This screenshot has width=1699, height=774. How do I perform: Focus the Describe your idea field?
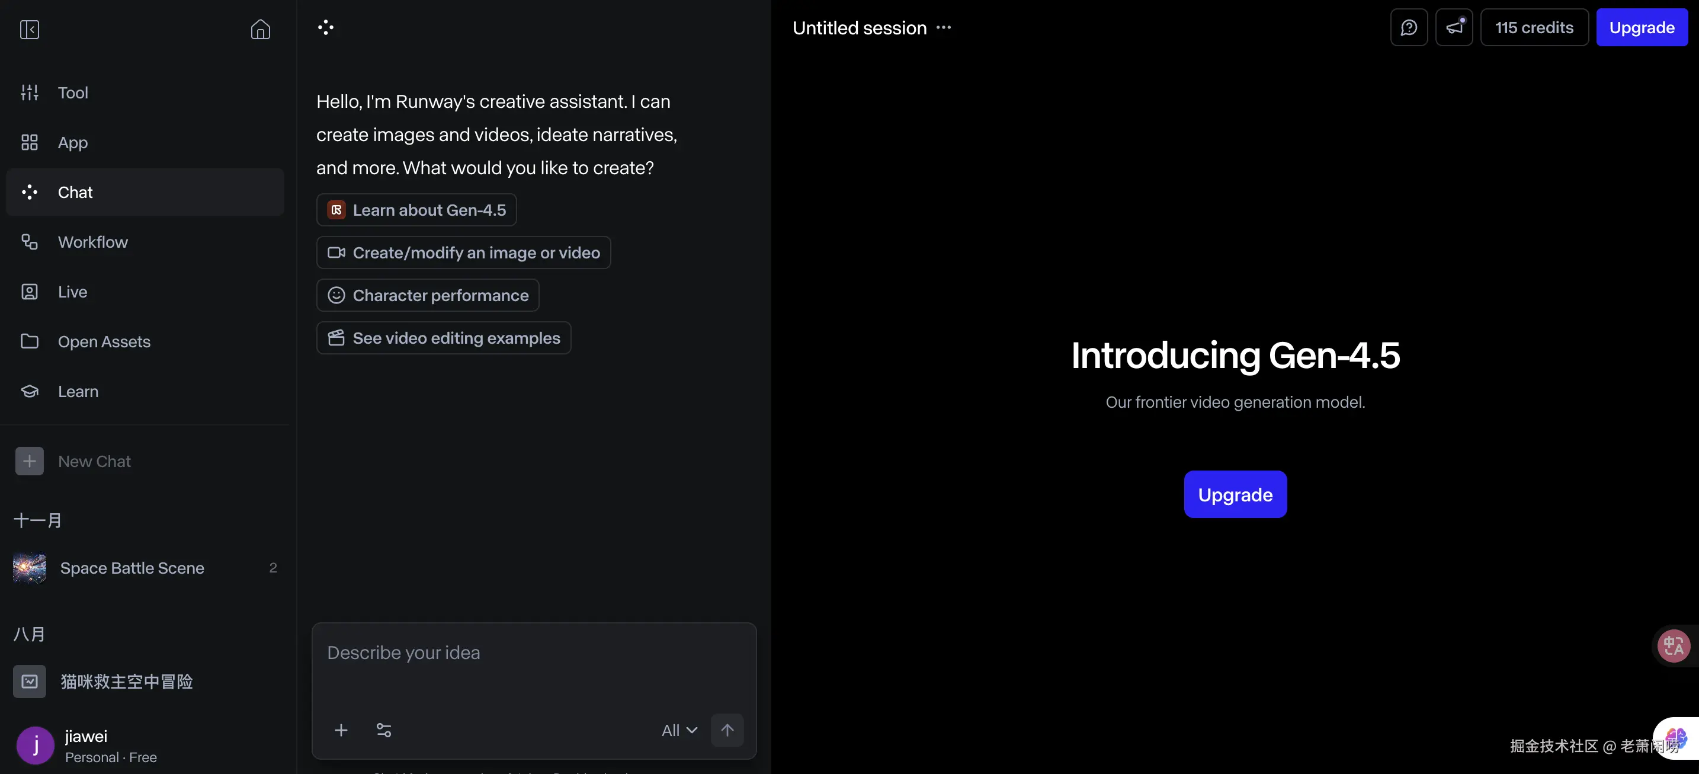(x=533, y=667)
